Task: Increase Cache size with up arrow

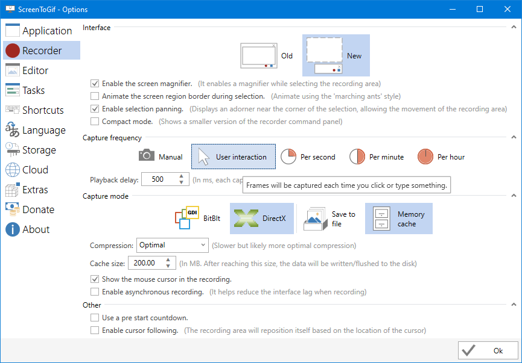Action: [168, 259]
